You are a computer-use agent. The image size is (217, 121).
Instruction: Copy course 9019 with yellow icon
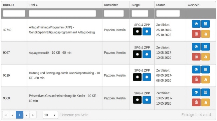[205, 80]
